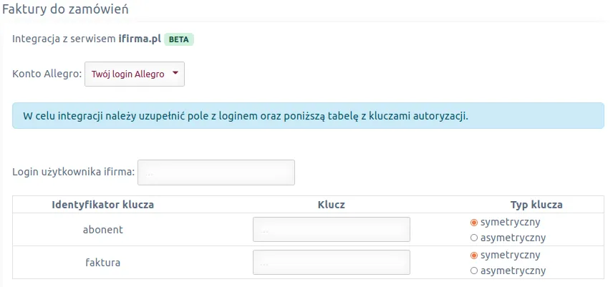Click the Klucz input for faktura
This screenshot has height=287, width=613.
331,263
